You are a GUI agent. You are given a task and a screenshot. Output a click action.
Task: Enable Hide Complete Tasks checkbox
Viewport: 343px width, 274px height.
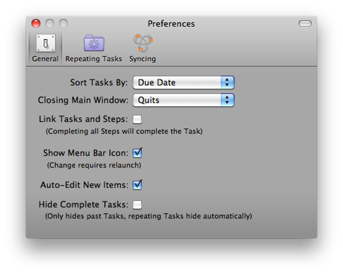[137, 204]
